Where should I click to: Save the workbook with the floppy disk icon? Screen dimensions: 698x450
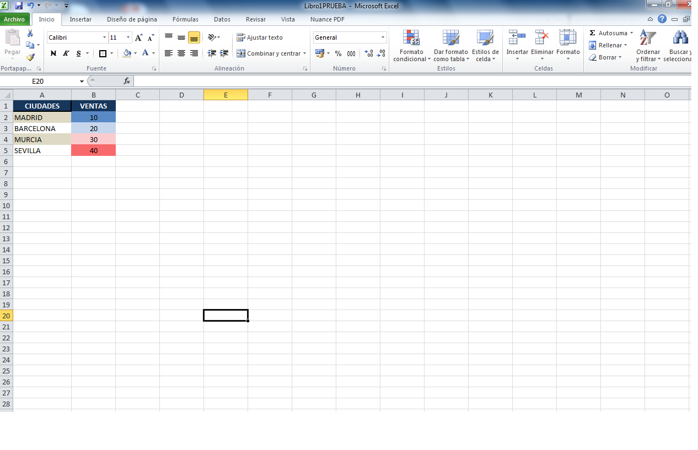pos(19,6)
